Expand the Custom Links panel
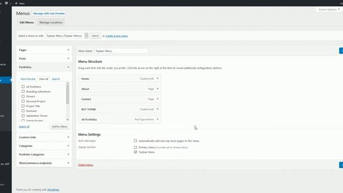This screenshot has height=193, width=343. tap(44, 137)
